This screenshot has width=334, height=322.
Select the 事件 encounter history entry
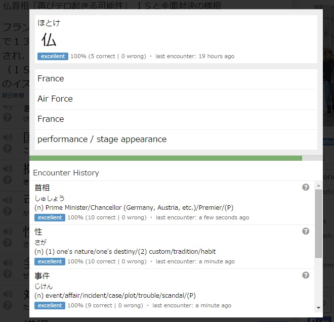[172, 291]
